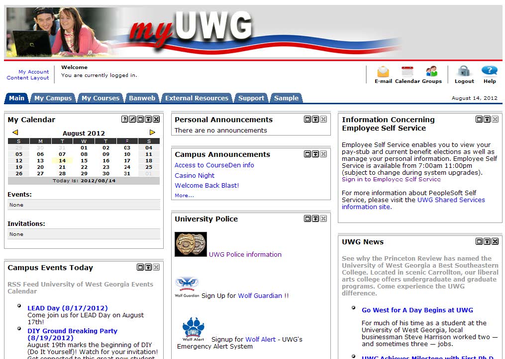This screenshot has height=359, width=505.
Task: Maximize the My Calendar portlet
Action: click(140, 119)
